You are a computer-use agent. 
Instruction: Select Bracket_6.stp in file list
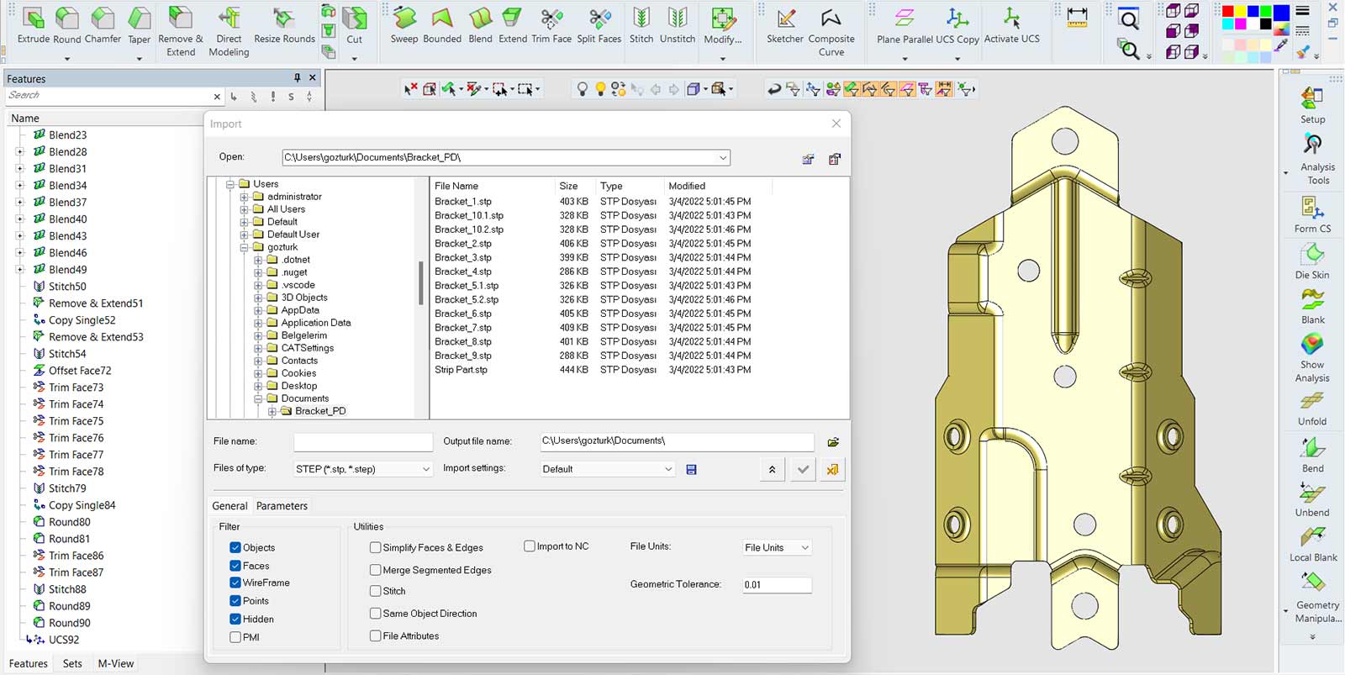pyautogui.click(x=463, y=314)
